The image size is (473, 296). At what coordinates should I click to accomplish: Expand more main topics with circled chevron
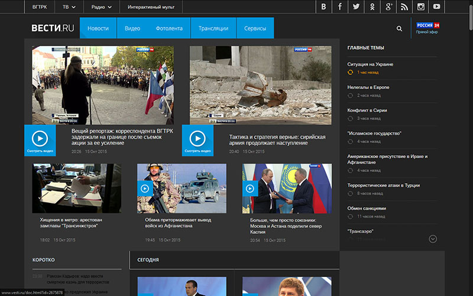[x=433, y=239]
